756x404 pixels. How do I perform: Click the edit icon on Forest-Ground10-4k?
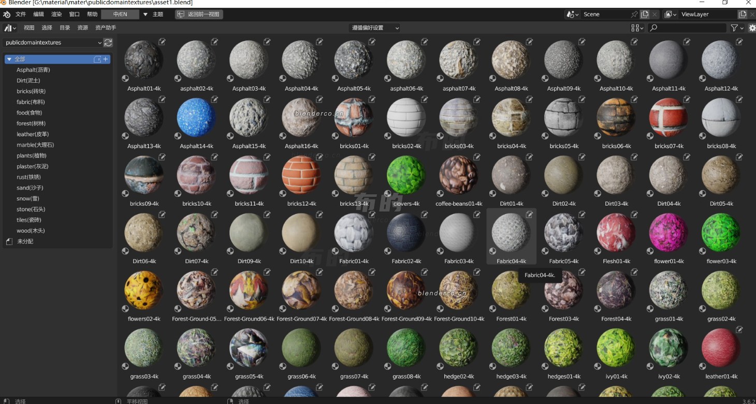[477, 271]
